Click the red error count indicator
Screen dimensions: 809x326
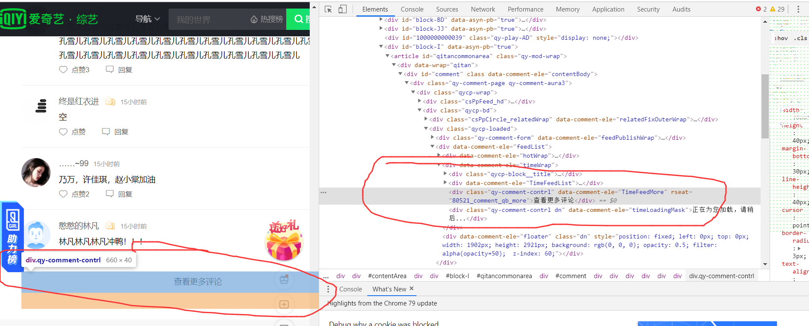click(x=761, y=9)
